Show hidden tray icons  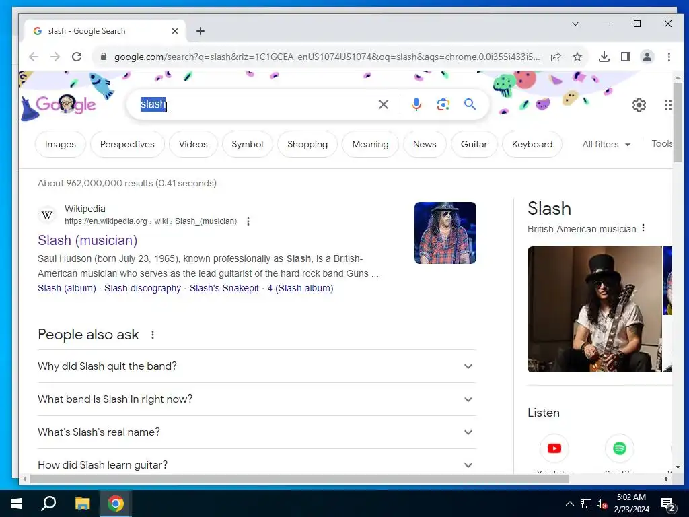tap(569, 504)
